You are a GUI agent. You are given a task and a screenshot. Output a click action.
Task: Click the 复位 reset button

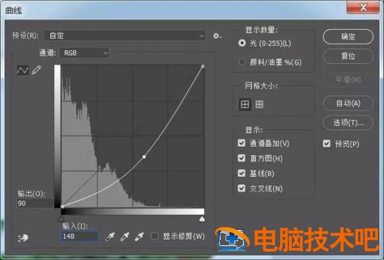(348, 56)
